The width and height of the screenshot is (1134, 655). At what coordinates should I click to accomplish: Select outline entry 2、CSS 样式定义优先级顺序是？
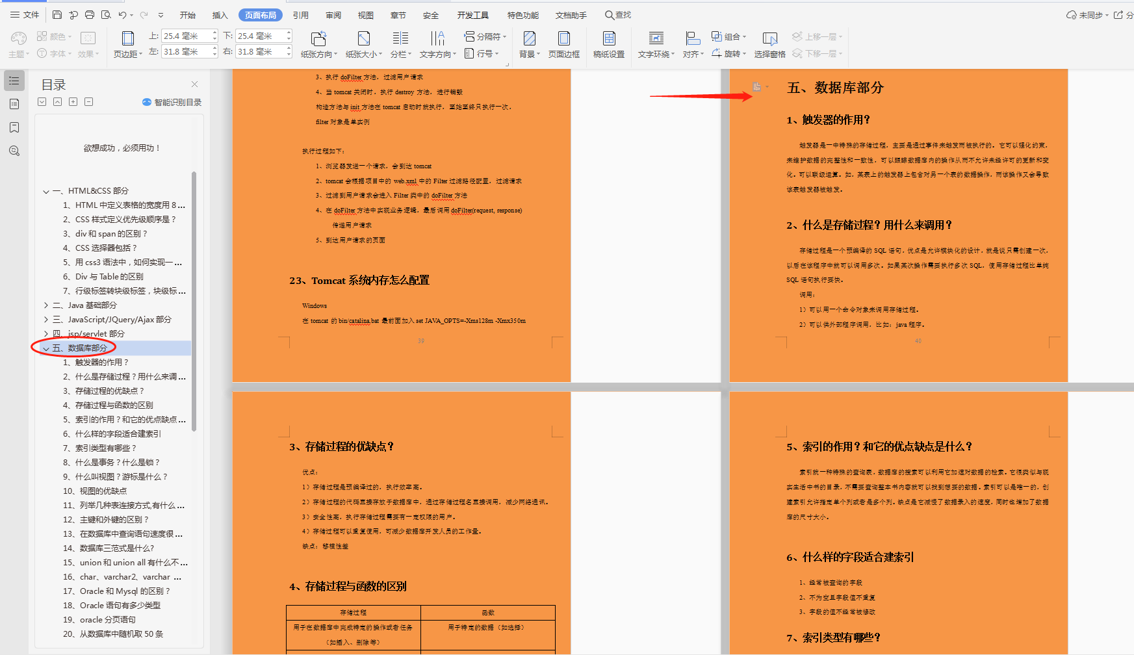[x=120, y=220]
